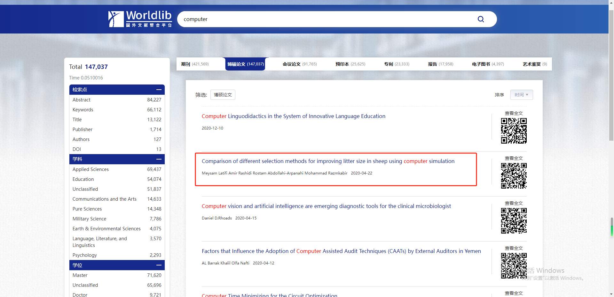This screenshot has width=614, height=297.
Task: Click 查看全文 for CAATs Yemen result
Action: point(514,248)
